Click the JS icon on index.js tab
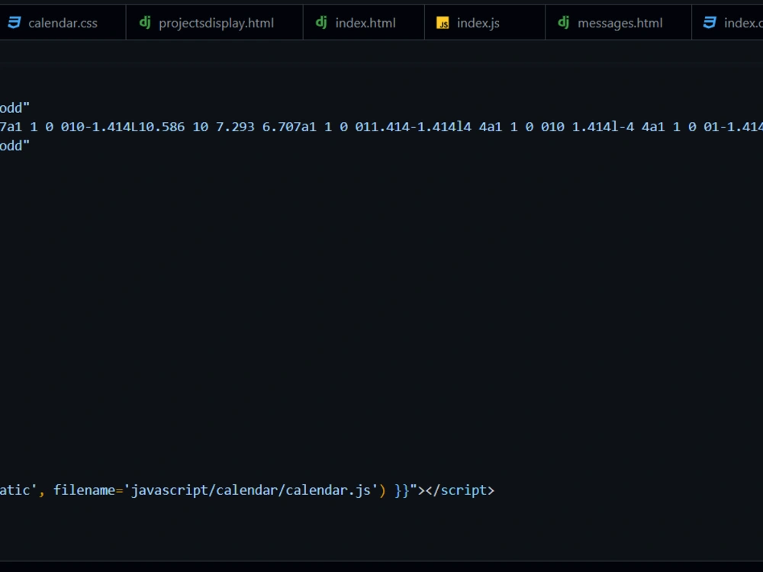Screen dimensions: 763x572 pos(443,23)
